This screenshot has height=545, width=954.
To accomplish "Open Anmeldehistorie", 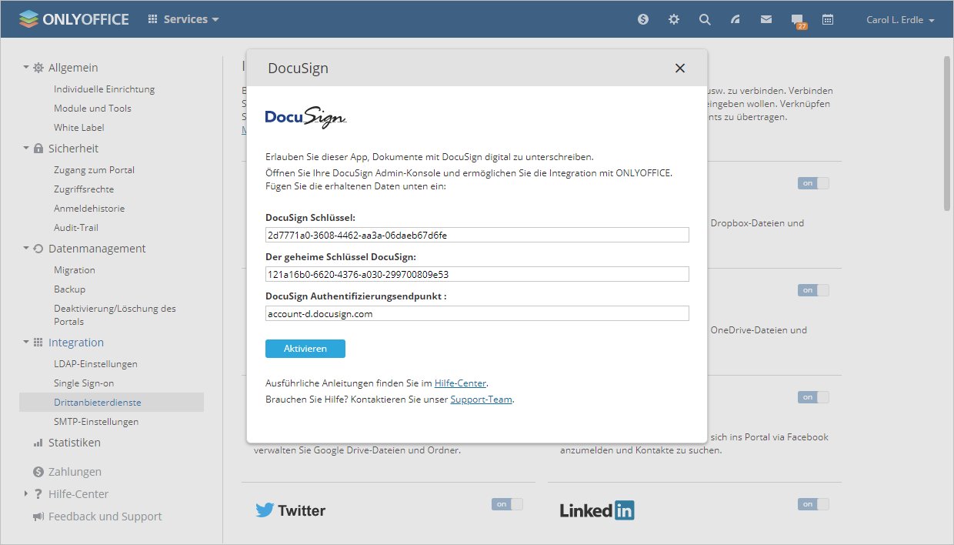I will tap(89, 209).
